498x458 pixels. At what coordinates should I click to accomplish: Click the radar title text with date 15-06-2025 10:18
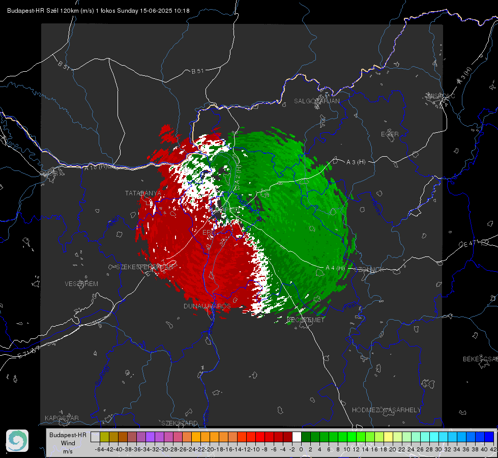(98, 11)
